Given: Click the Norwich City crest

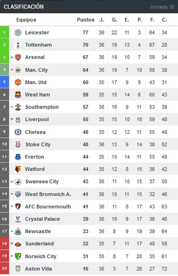Looking at the screenshot, I should pyautogui.click(x=18, y=256).
